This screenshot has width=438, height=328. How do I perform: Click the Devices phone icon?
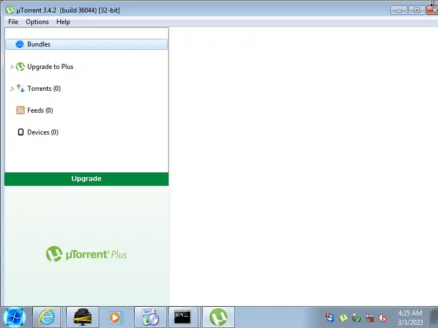(20, 132)
